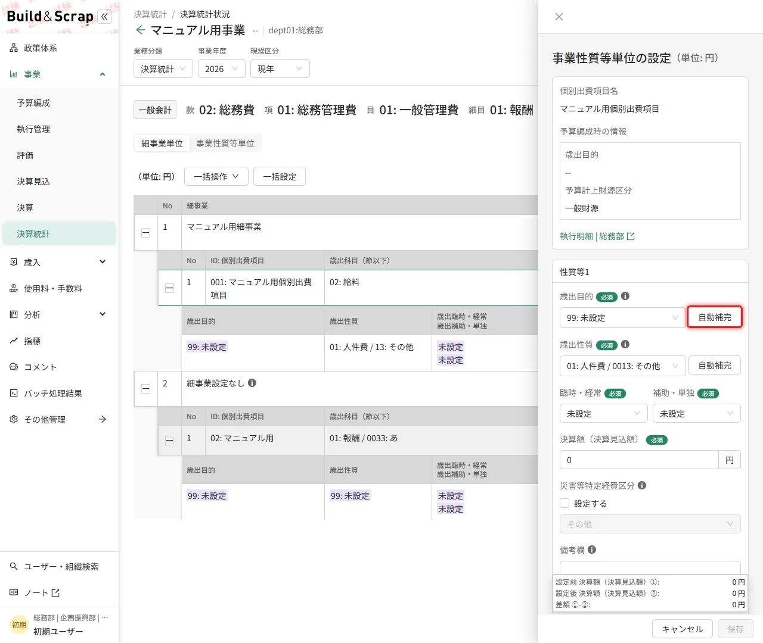
Task: Click the ユーザー・組織検索 magnifier icon
Action: (x=14, y=566)
